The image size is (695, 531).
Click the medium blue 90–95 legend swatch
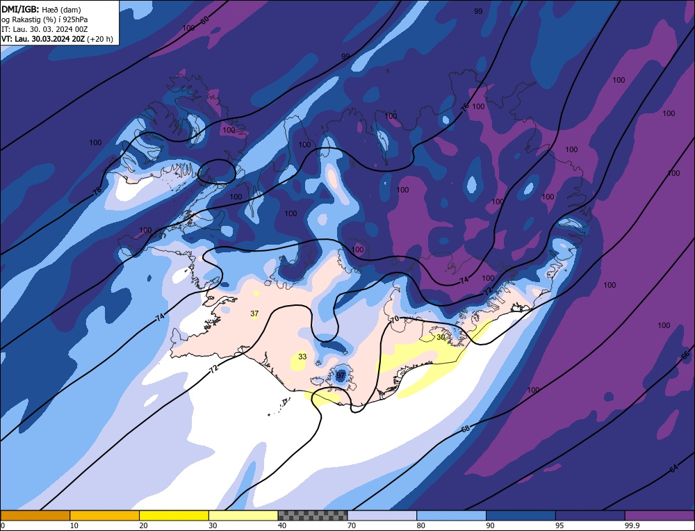(x=521, y=515)
